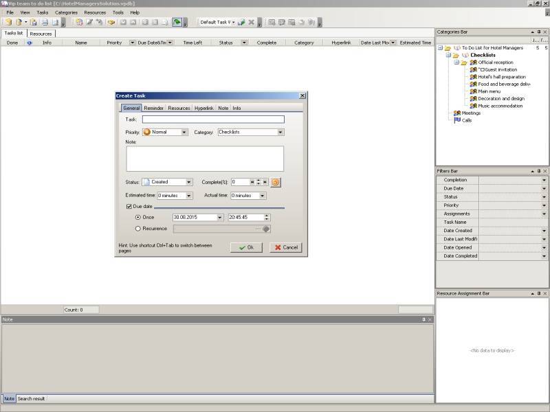Click the blue flag icon for Calls

[456, 120]
